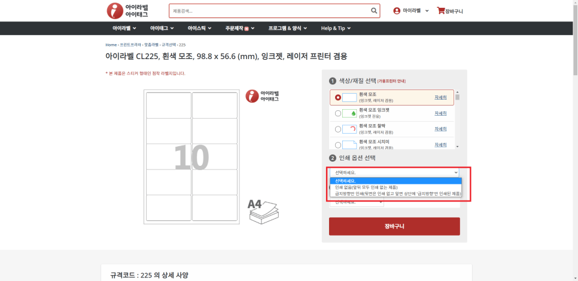Select the 흰색 모조 시치미 radio button
Screen dimensions: 578x281
point(337,145)
